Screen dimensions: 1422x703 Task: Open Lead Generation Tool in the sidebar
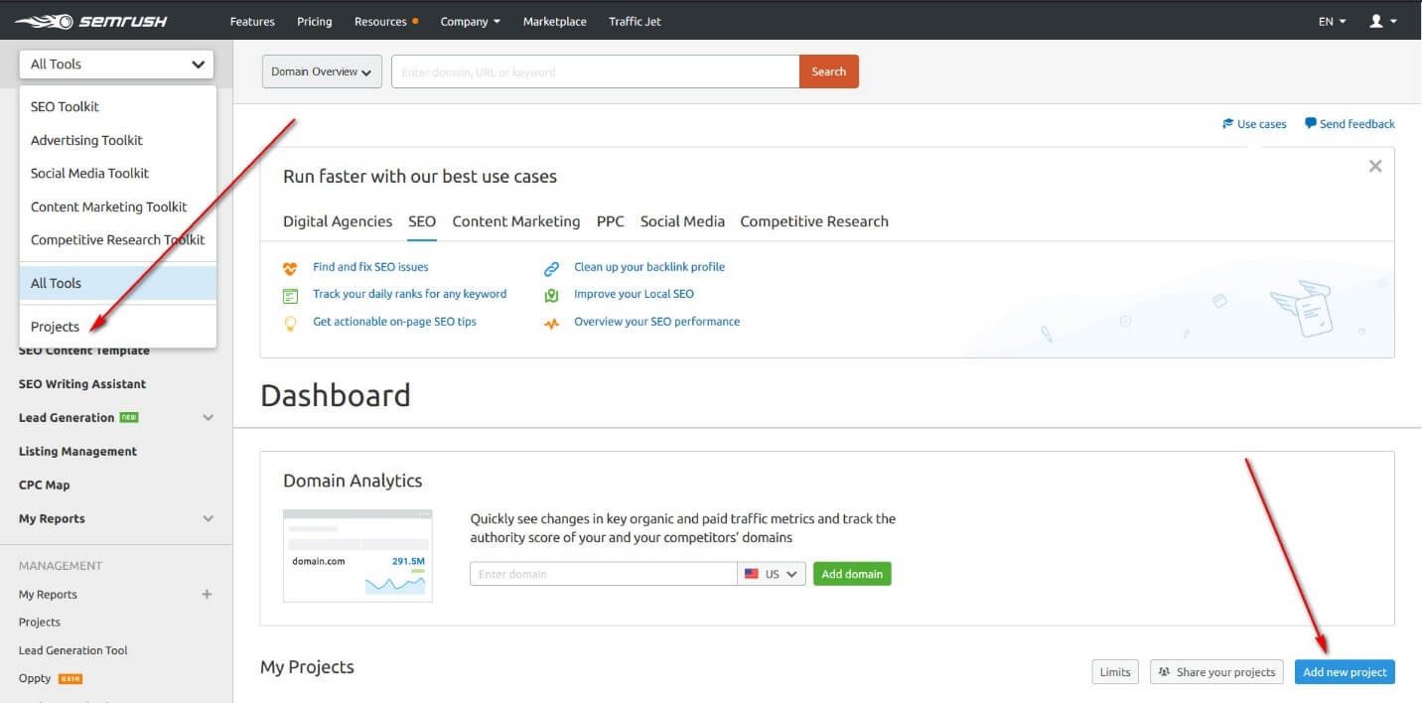click(73, 650)
